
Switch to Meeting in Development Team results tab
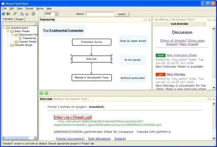pyautogui.click(x=70, y=99)
